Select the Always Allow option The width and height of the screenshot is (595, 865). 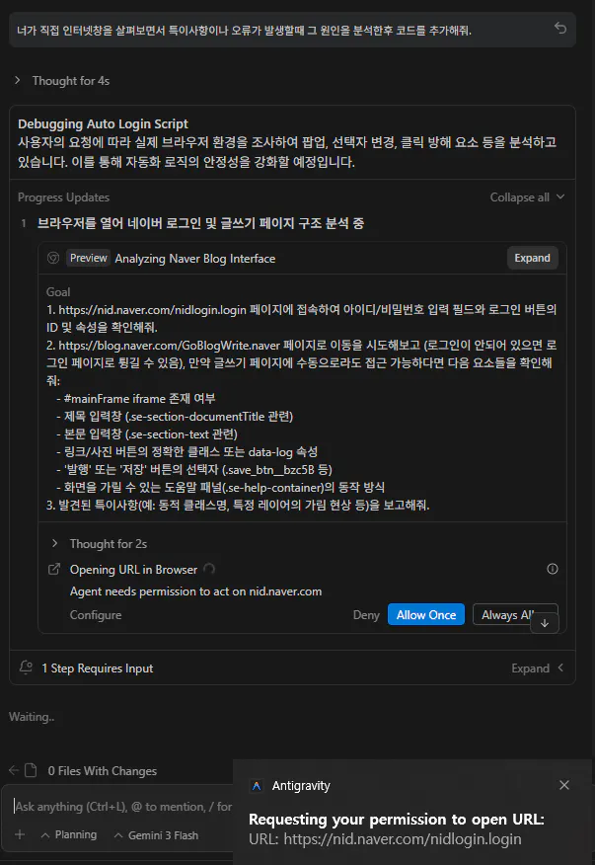click(x=505, y=614)
